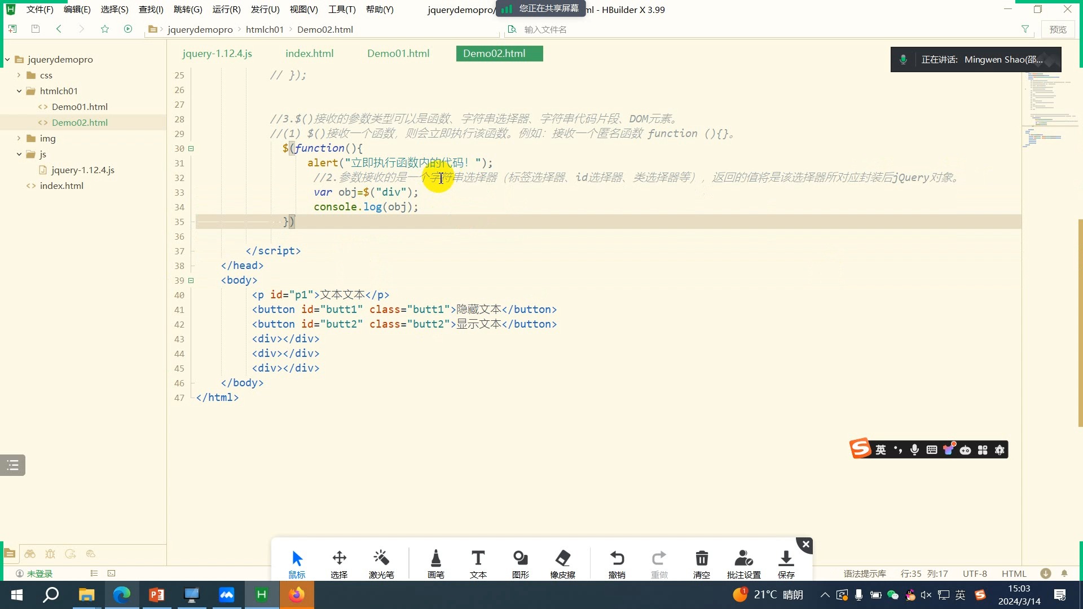Click the save file icon in the toolbar

36,29
